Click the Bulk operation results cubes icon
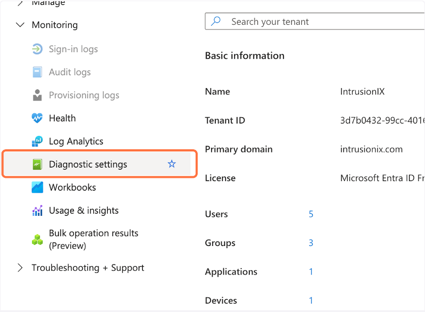This screenshot has width=425, height=312. tap(37, 240)
